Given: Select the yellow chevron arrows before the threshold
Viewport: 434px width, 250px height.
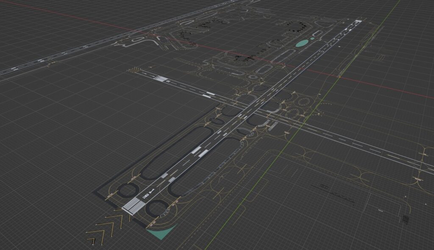Looking at the screenshot, I should pos(108,228).
